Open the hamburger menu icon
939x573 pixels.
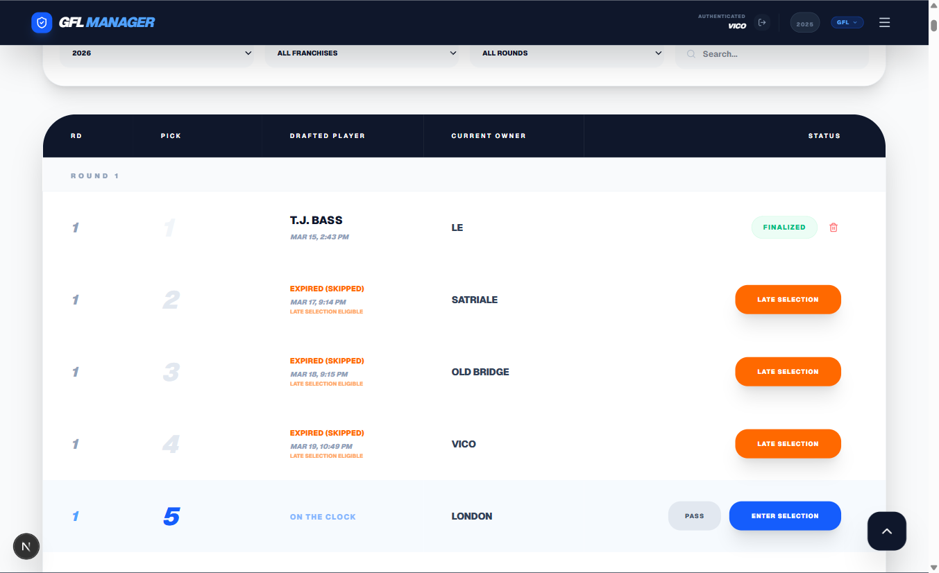click(x=884, y=23)
